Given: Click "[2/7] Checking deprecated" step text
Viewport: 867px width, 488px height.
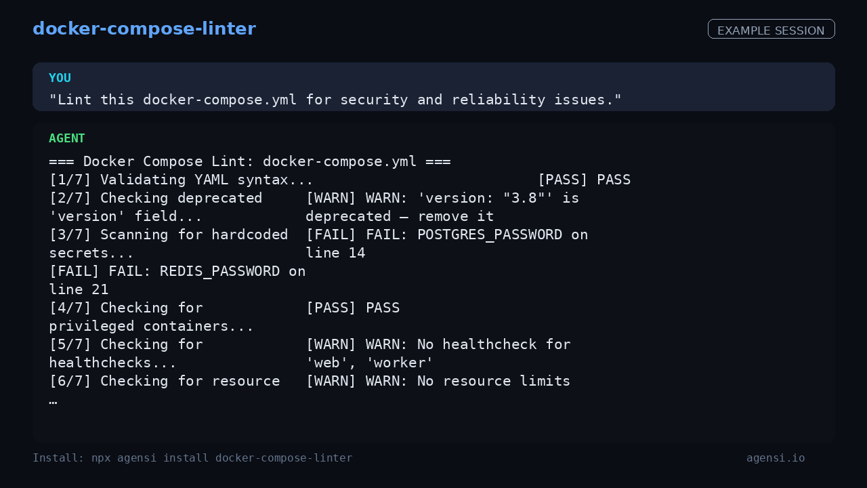Looking at the screenshot, I should [156, 198].
